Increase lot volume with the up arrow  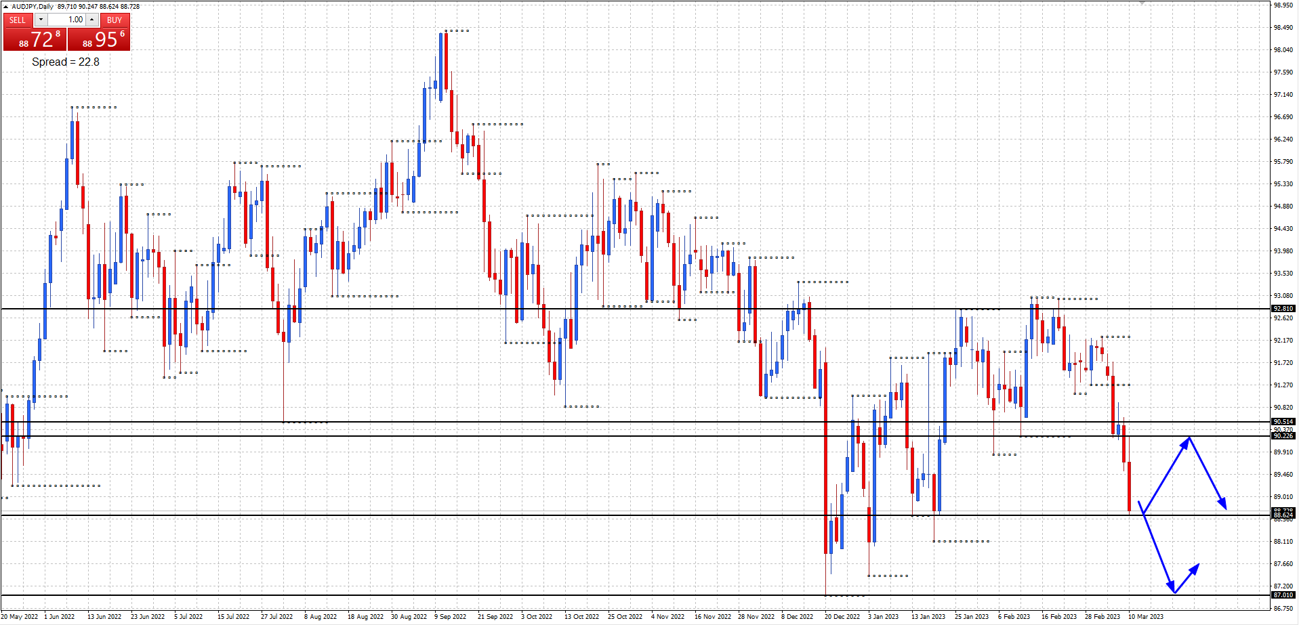pyautogui.click(x=92, y=20)
